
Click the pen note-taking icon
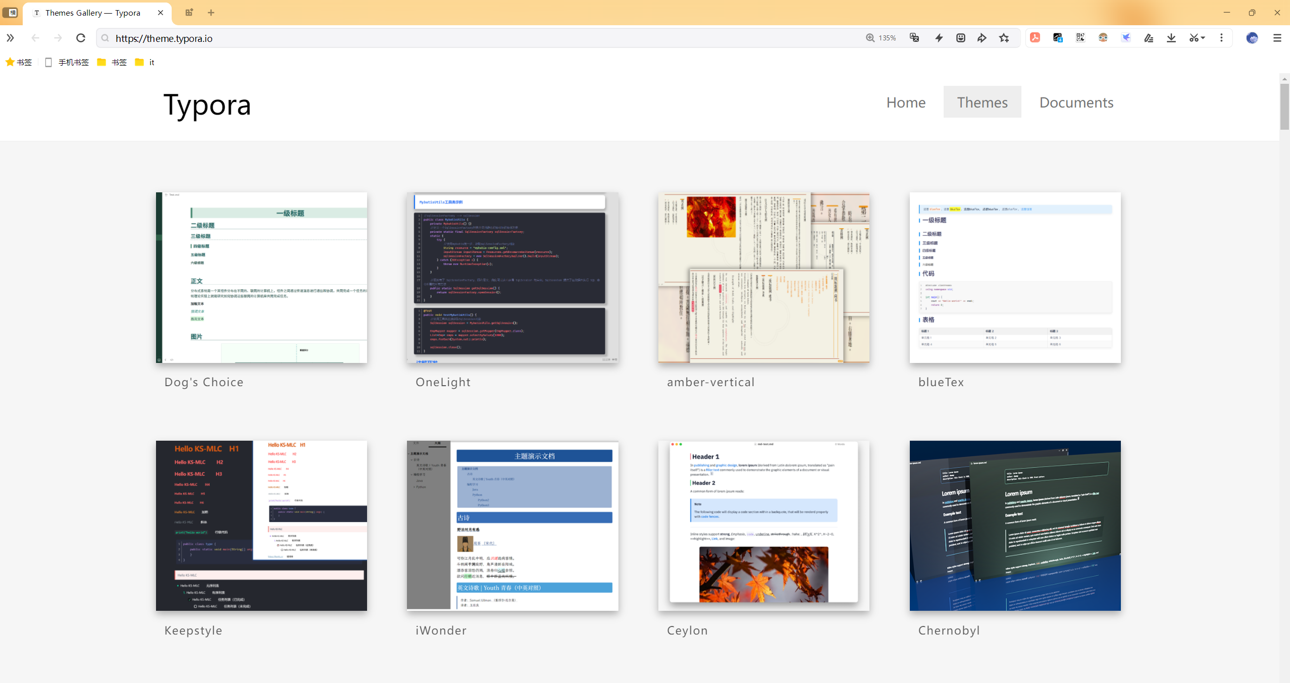click(1149, 38)
